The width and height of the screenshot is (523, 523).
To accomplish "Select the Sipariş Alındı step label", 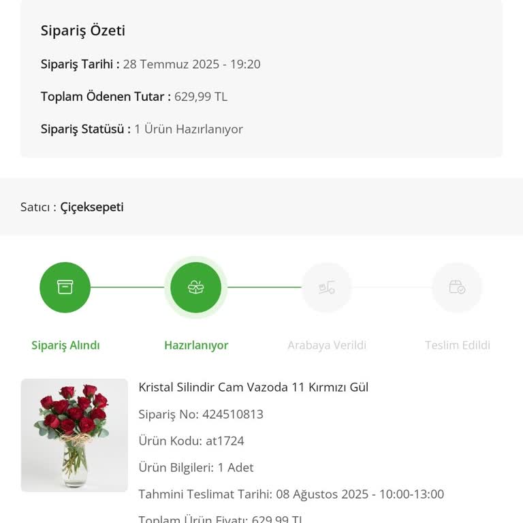I will tap(65, 345).
